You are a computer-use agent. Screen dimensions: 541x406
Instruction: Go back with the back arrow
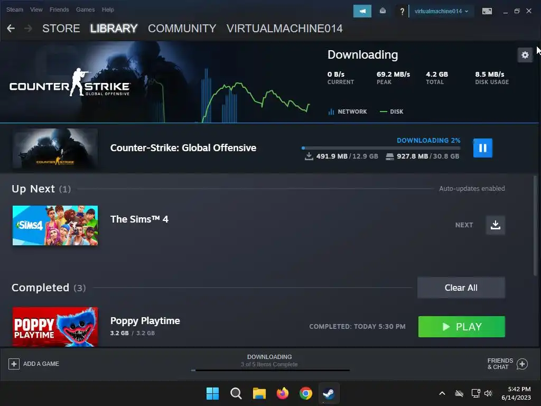point(11,29)
